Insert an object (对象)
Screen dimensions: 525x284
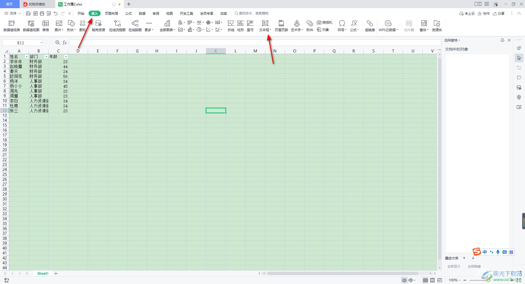click(323, 30)
